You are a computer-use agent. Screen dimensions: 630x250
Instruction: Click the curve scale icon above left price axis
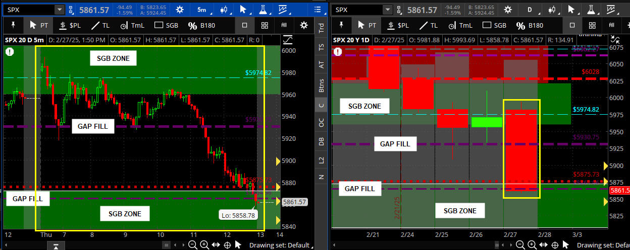tap(288, 39)
